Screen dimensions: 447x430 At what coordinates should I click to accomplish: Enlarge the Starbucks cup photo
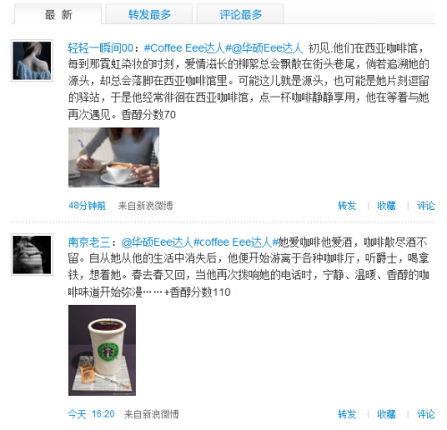102,350
